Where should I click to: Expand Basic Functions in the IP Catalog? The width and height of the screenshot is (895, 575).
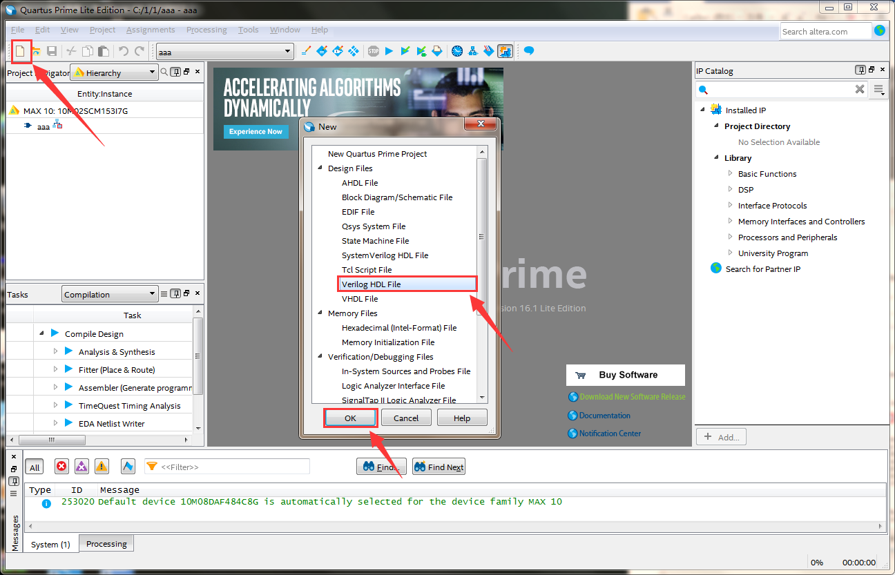731,173
